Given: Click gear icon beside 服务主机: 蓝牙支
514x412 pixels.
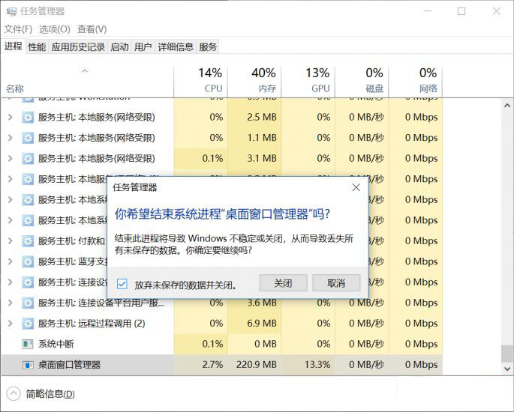Looking at the screenshot, I should (28, 261).
